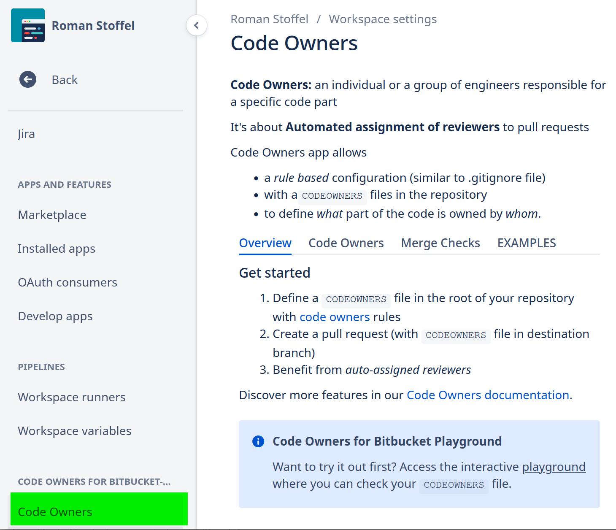
Task: Click Roman Stoffel breadcrumb link
Action: pyautogui.click(x=269, y=19)
